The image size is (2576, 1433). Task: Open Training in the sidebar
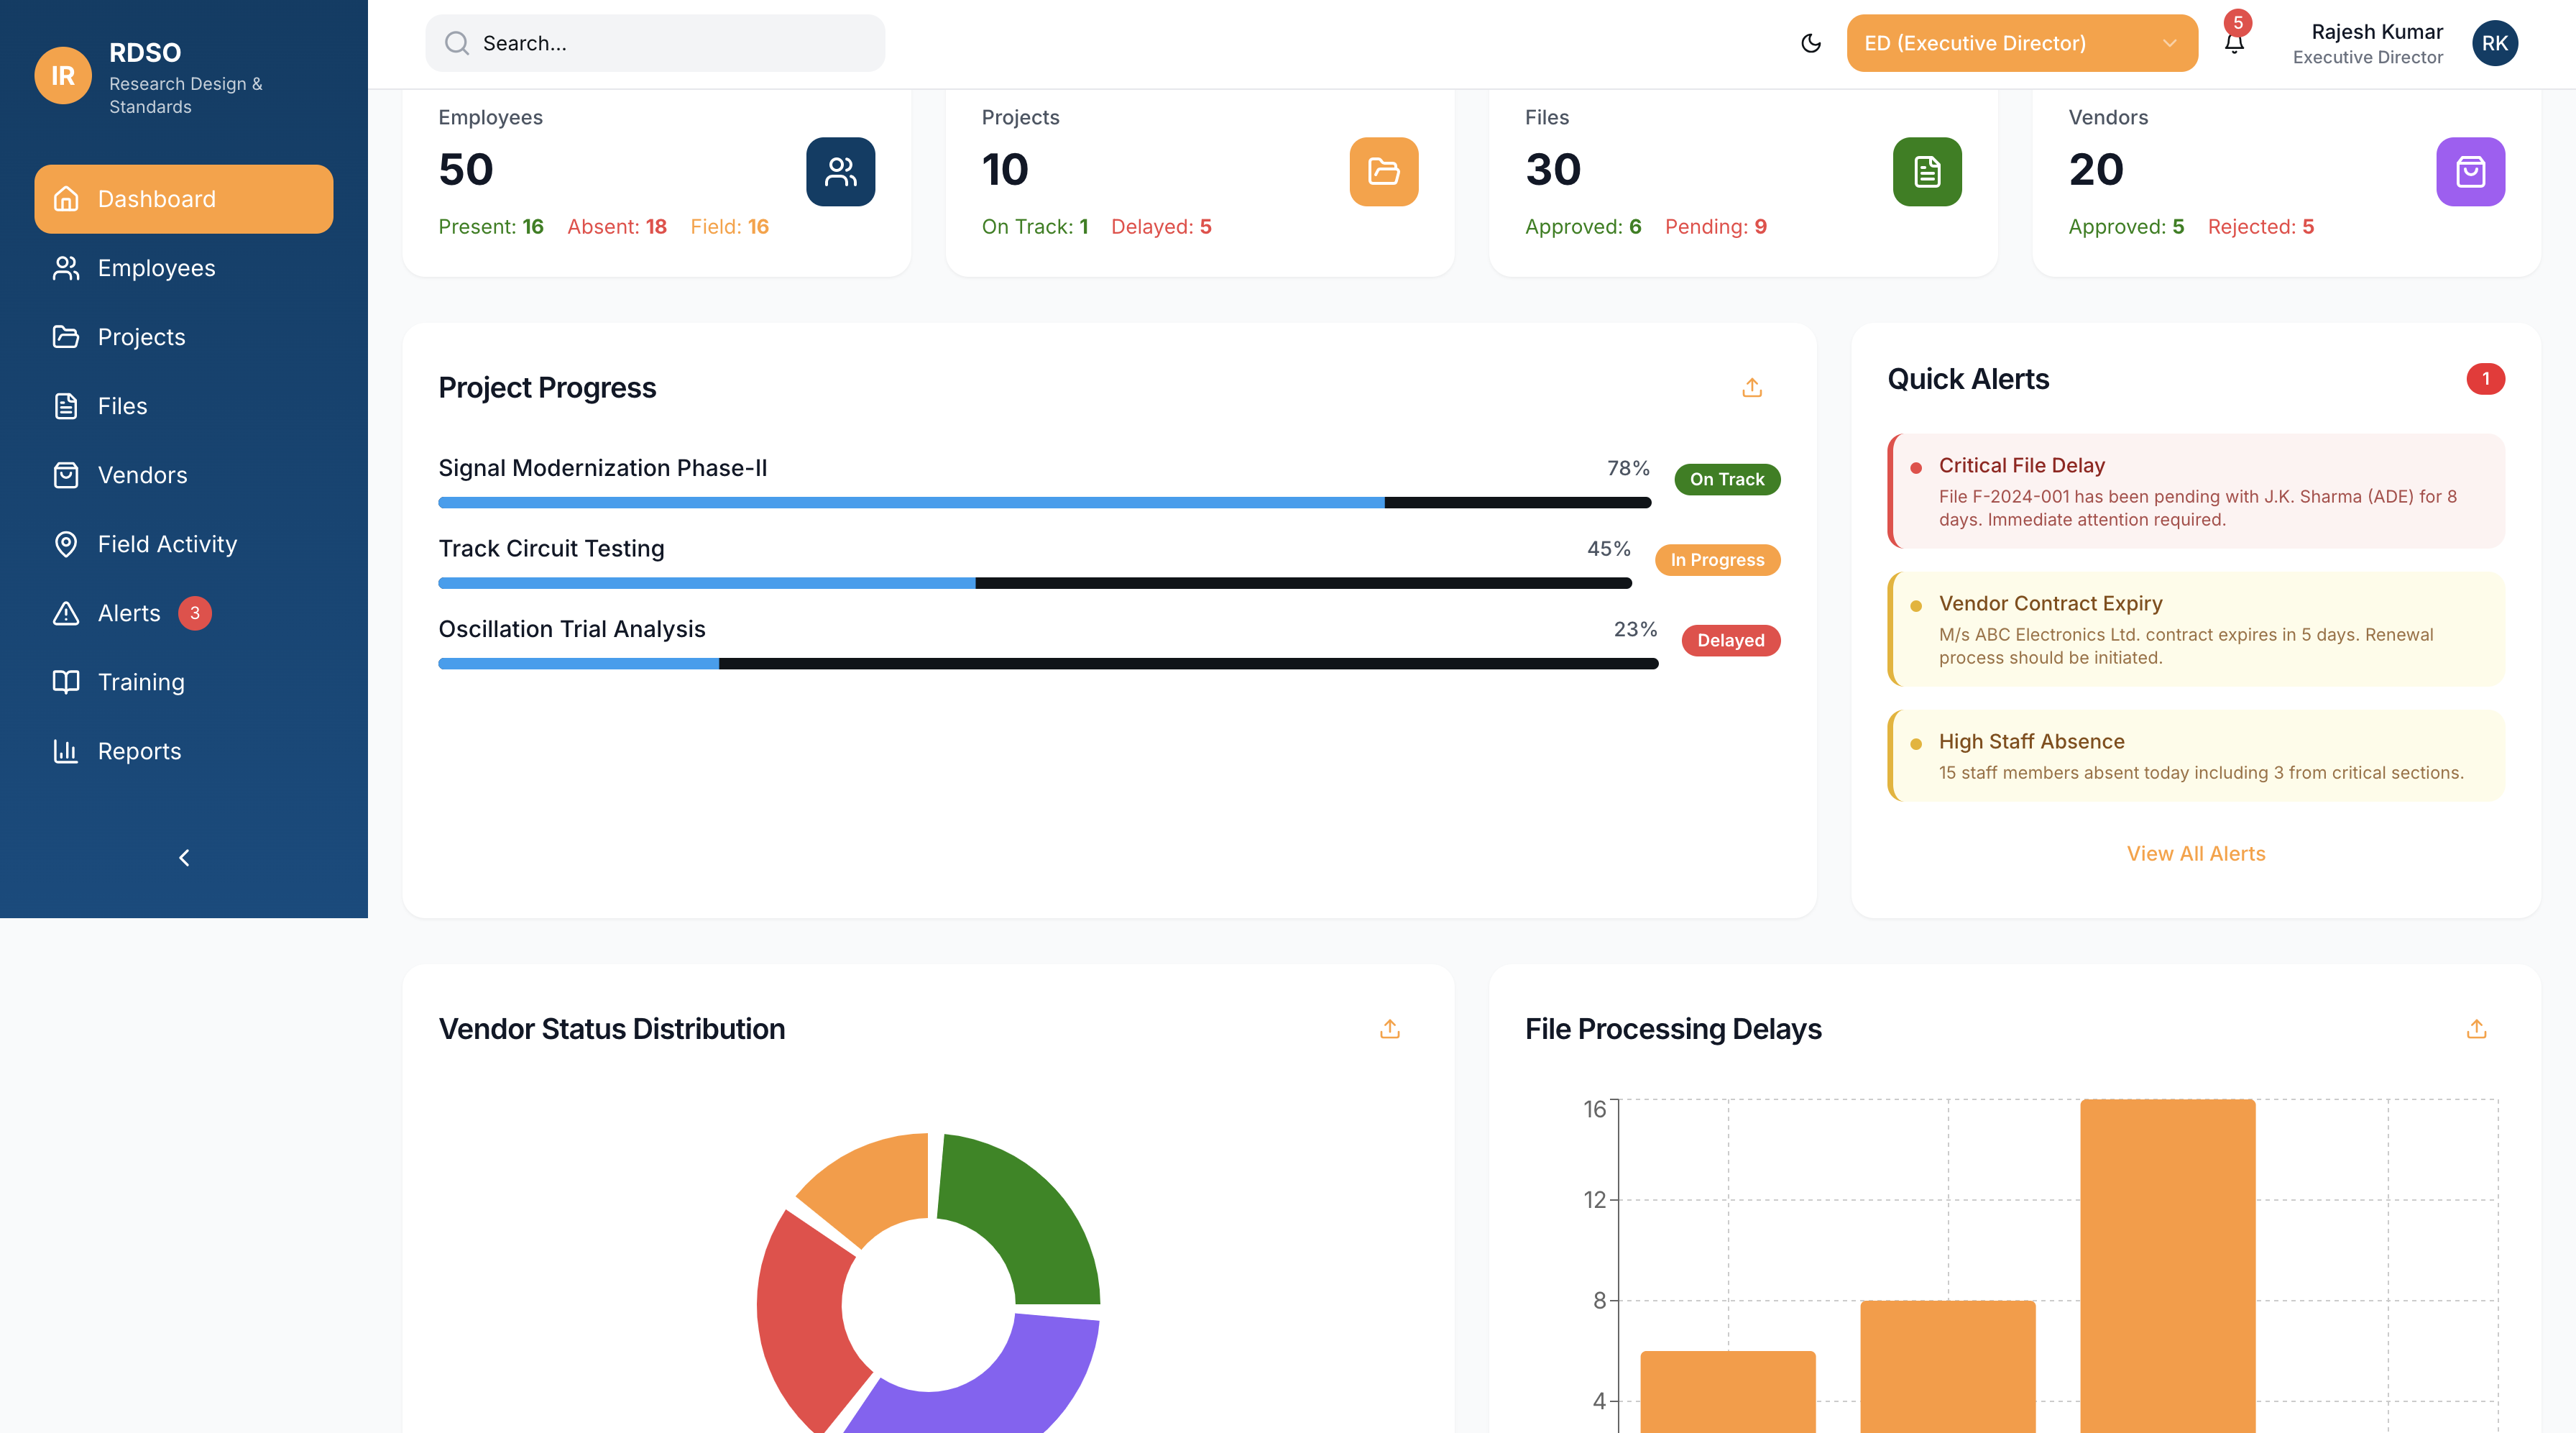click(x=184, y=682)
